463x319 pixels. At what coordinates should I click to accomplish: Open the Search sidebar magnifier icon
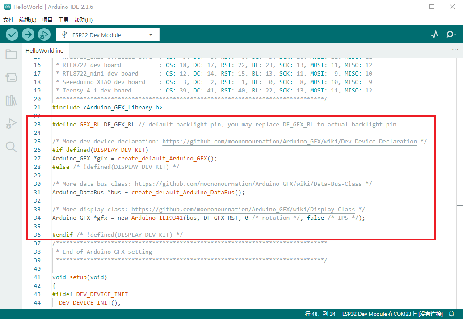tap(11, 147)
